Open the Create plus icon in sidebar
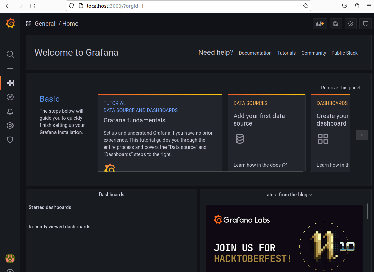Viewport: 374px width, 272px height. [x=10, y=69]
